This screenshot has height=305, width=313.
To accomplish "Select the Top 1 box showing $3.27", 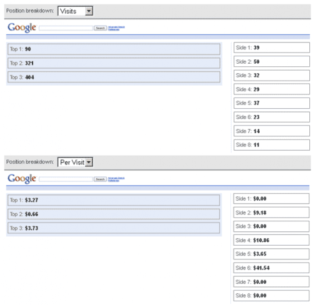I will (114, 200).
